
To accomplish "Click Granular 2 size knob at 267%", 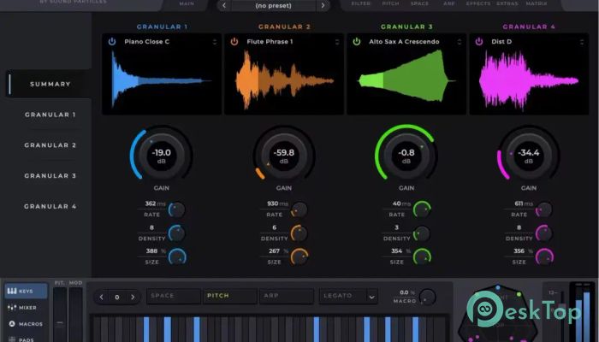I will click(299, 256).
